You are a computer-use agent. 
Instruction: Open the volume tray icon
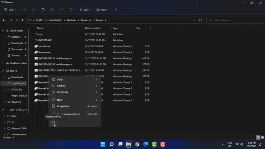[x=242, y=144]
